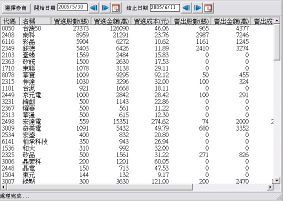The height and width of the screenshot is (201, 283).
Task: Step end date back with left arrow
Action: click(186, 8)
